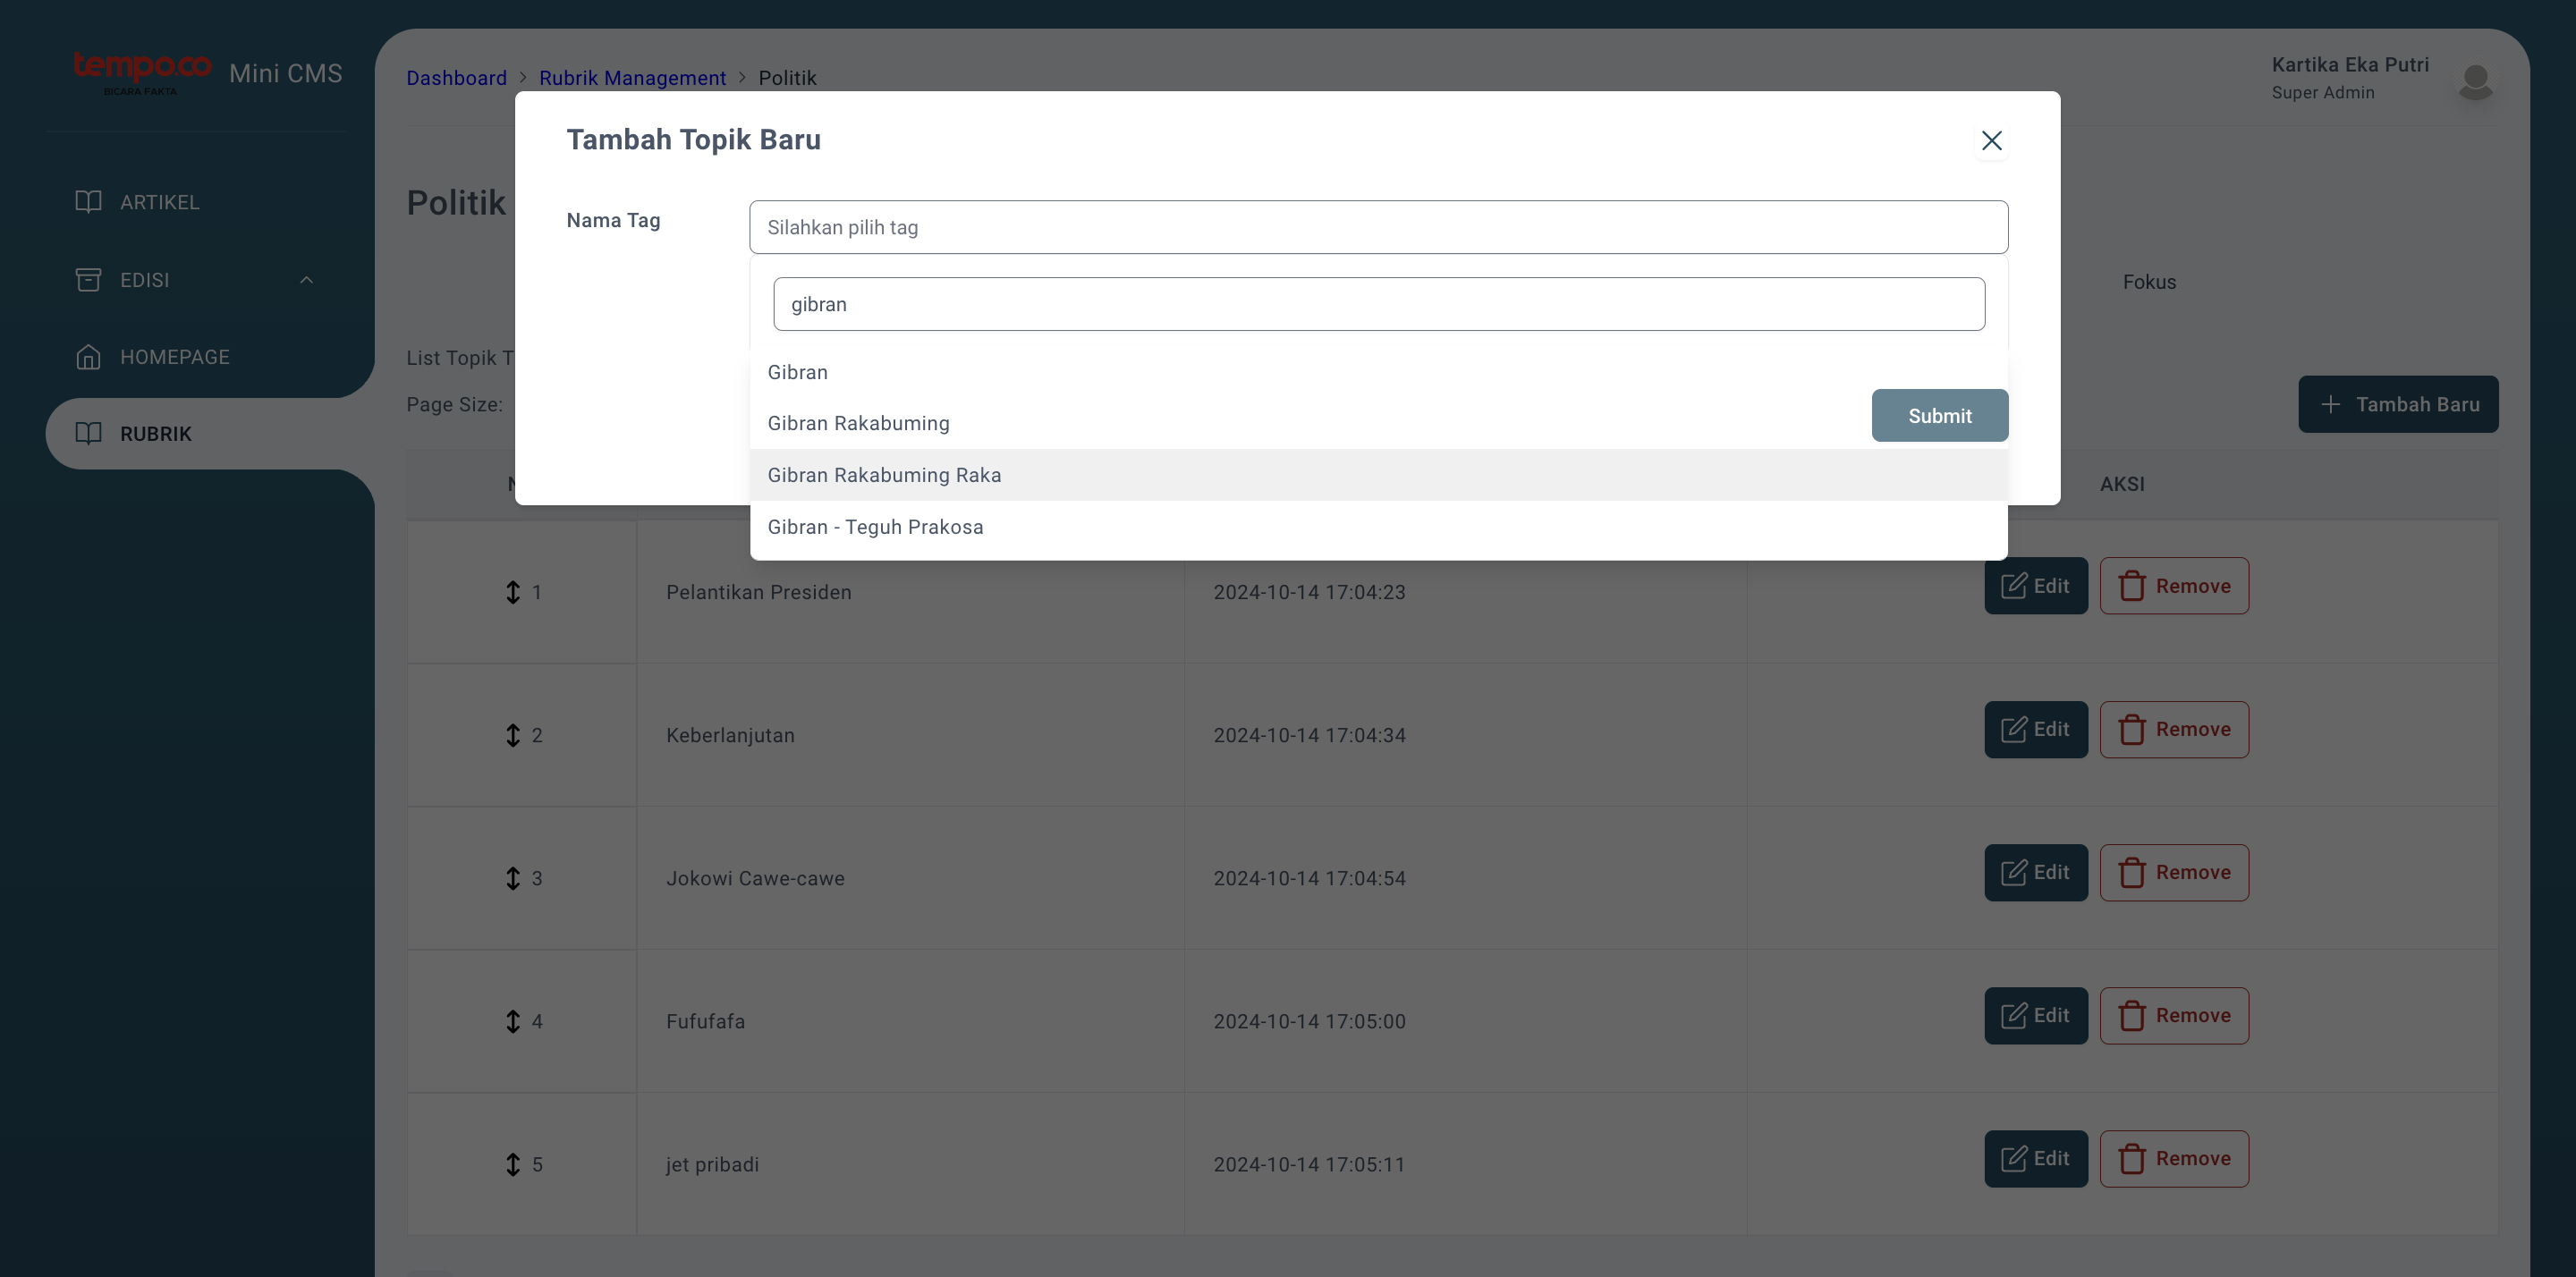Close the Tambah Topik Baru dialog
Screen dimensions: 2576x1277
1991,141
